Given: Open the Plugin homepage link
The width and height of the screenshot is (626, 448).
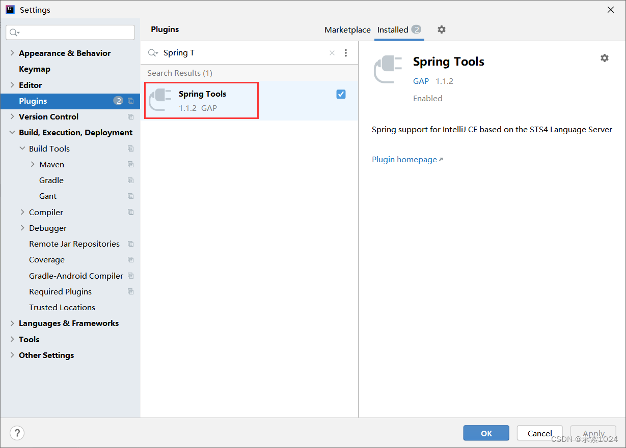Looking at the screenshot, I should [407, 160].
